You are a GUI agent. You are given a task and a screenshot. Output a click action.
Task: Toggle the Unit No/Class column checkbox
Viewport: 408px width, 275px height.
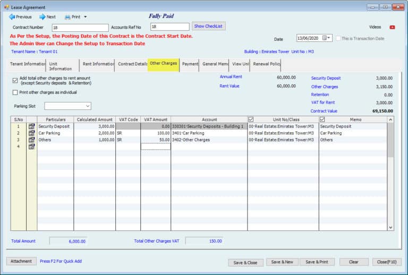251,119
